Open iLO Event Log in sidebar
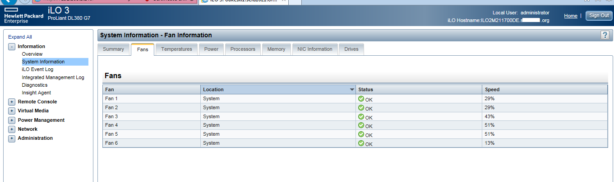 coord(37,70)
